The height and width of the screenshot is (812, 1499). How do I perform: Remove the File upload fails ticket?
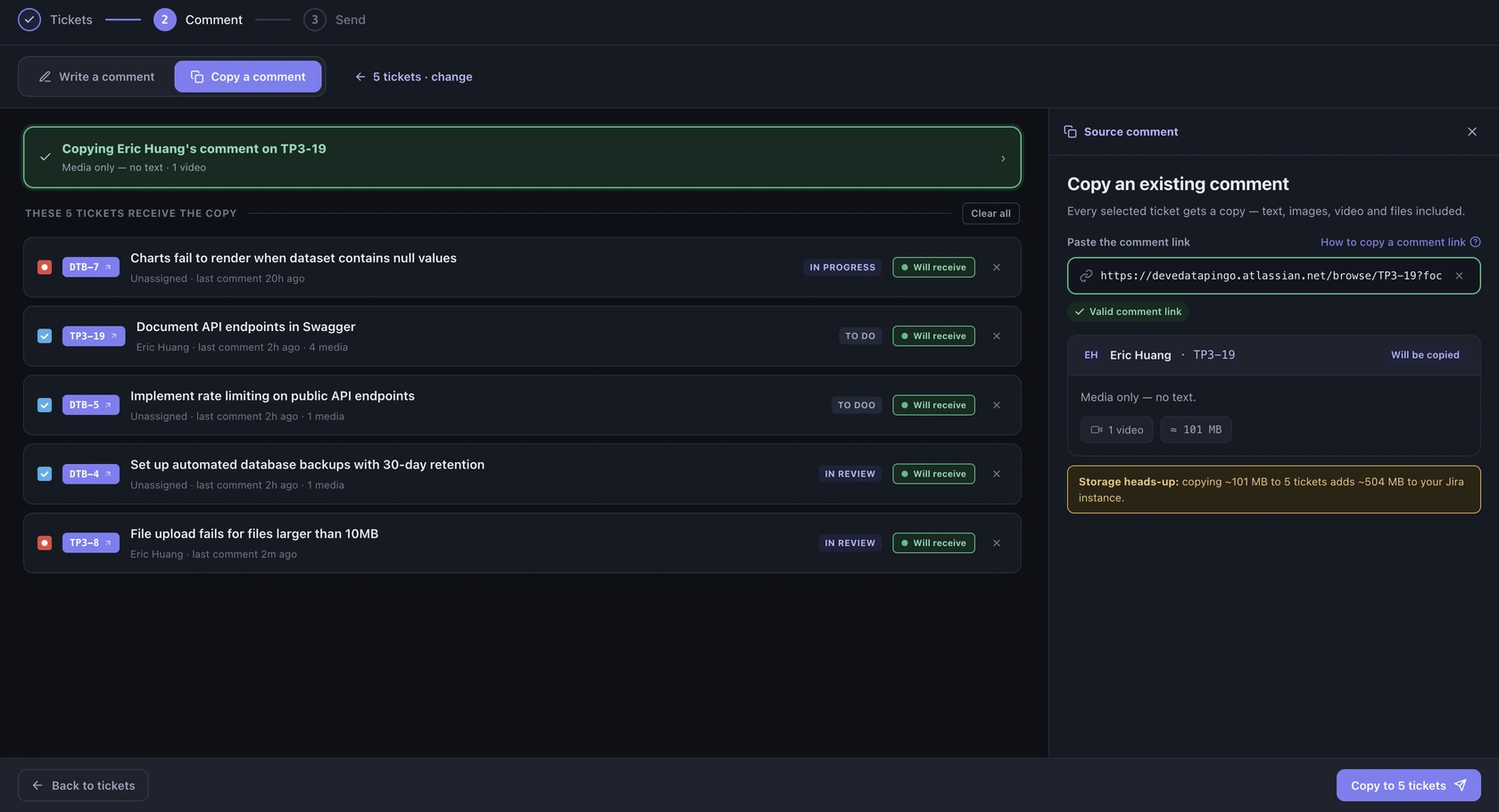point(997,543)
